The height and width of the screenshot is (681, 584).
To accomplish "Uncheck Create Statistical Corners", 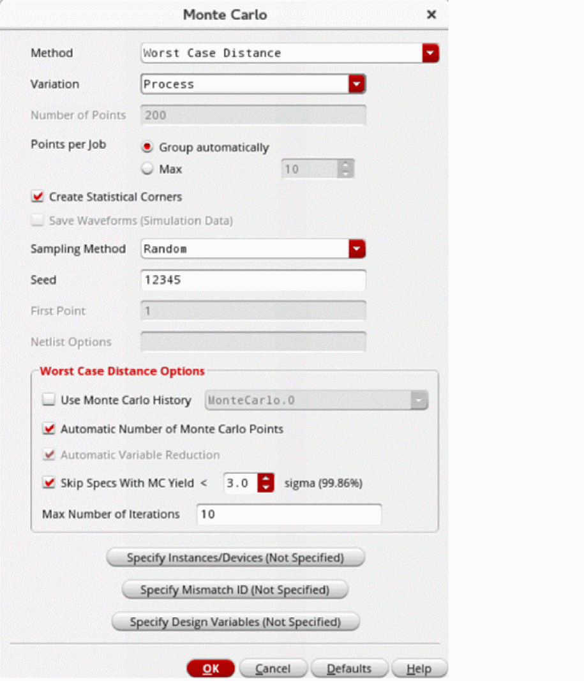I will (38, 197).
